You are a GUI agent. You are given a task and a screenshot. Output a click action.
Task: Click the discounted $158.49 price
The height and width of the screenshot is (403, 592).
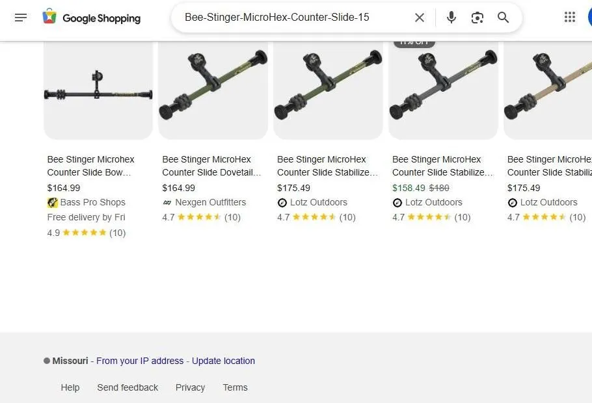pyautogui.click(x=409, y=188)
